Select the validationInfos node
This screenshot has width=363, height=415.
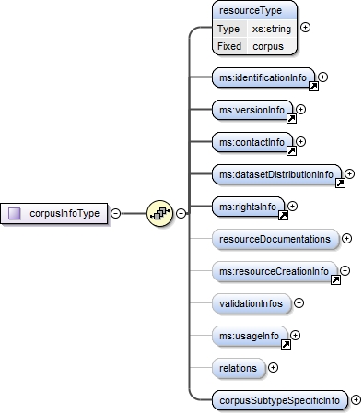coord(252,303)
